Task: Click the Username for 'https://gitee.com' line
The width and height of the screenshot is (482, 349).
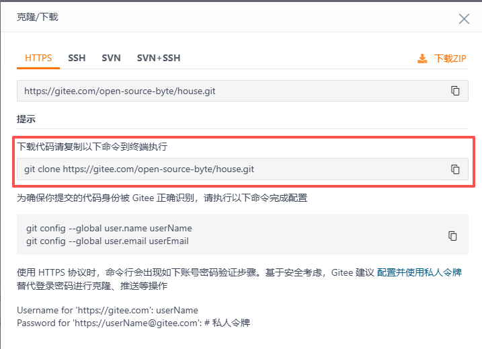Action: pos(108,310)
